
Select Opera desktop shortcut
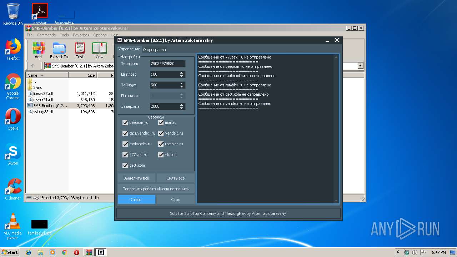point(13,119)
